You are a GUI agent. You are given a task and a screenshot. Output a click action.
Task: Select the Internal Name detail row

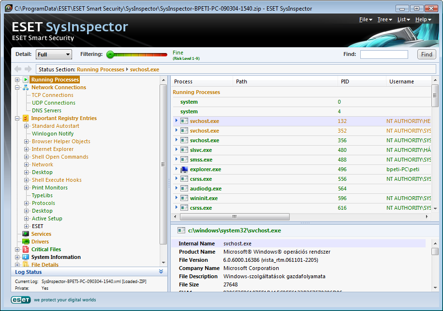(298, 243)
